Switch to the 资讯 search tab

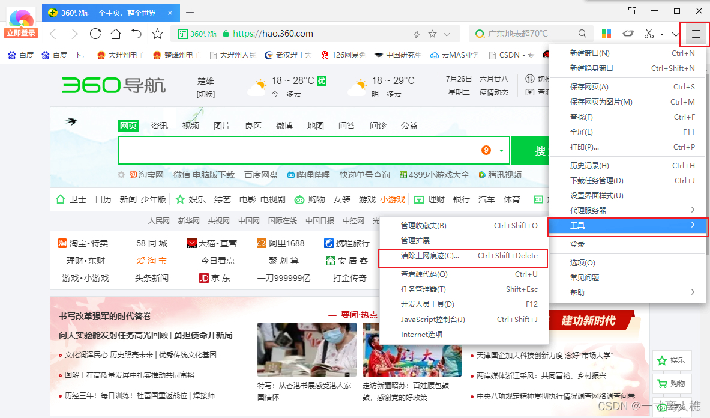click(x=160, y=126)
